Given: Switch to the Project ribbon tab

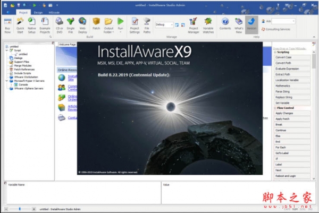Looking at the screenshot, I should [x=23, y=12].
